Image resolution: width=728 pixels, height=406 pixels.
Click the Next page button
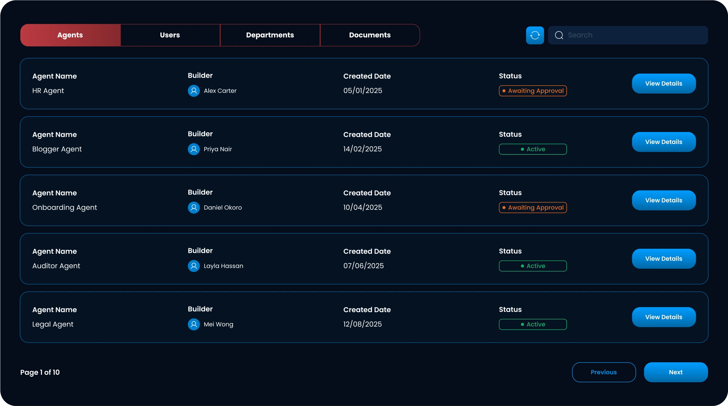pos(676,372)
